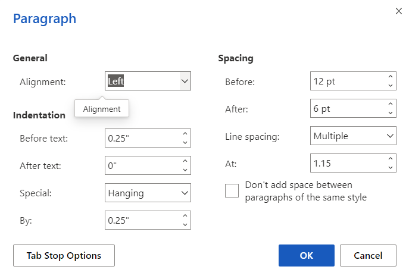Increase the After spacing value
409x279 pixels.
click(390, 105)
